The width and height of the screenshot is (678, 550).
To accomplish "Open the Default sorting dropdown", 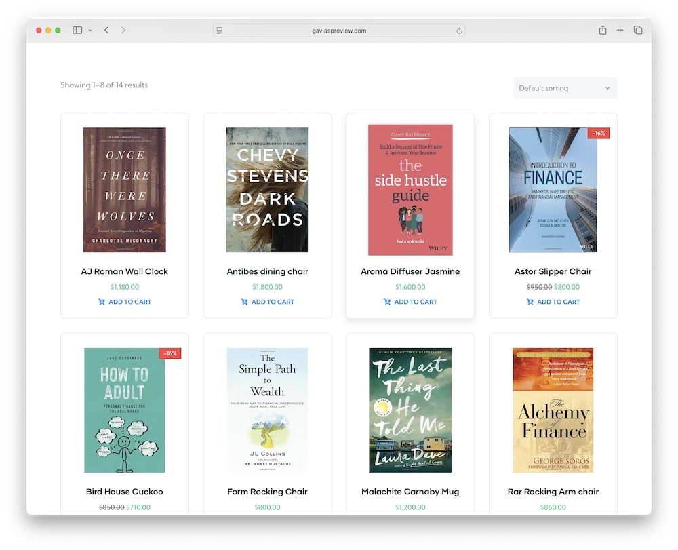I will (565, 87).
